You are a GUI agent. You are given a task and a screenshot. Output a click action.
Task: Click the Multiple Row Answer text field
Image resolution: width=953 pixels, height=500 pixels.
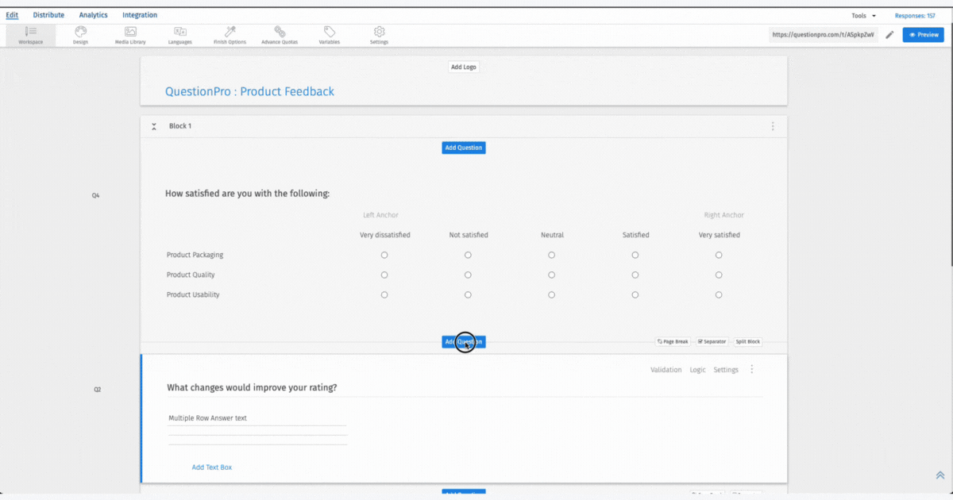tap(257, 418)
